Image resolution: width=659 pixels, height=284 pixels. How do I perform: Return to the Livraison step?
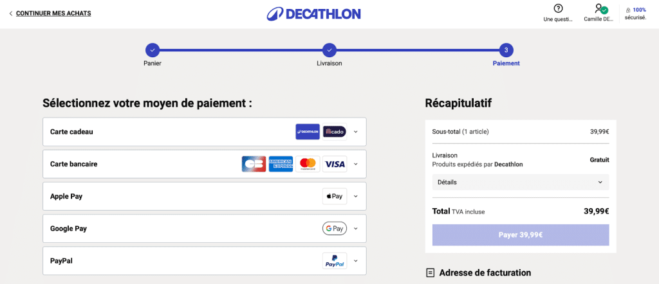click(329, 49)
